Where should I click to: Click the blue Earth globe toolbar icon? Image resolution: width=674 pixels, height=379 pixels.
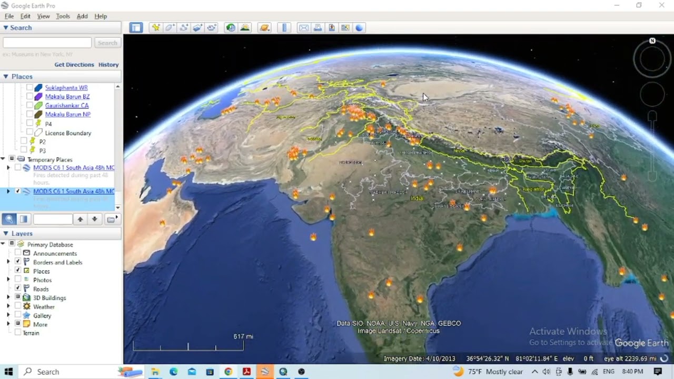tap(360, 28)
